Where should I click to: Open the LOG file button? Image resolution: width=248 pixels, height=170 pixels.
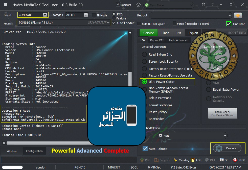pyautogui.click(x=196, y=160)
